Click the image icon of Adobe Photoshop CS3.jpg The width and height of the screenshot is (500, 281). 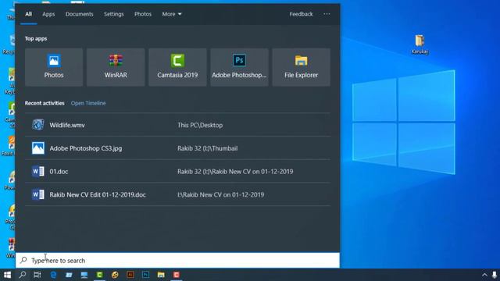38,148
